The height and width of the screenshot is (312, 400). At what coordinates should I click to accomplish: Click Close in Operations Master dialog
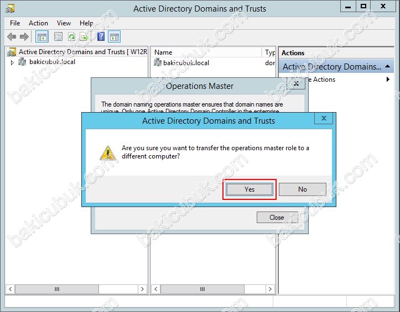[x=277, y=217]
